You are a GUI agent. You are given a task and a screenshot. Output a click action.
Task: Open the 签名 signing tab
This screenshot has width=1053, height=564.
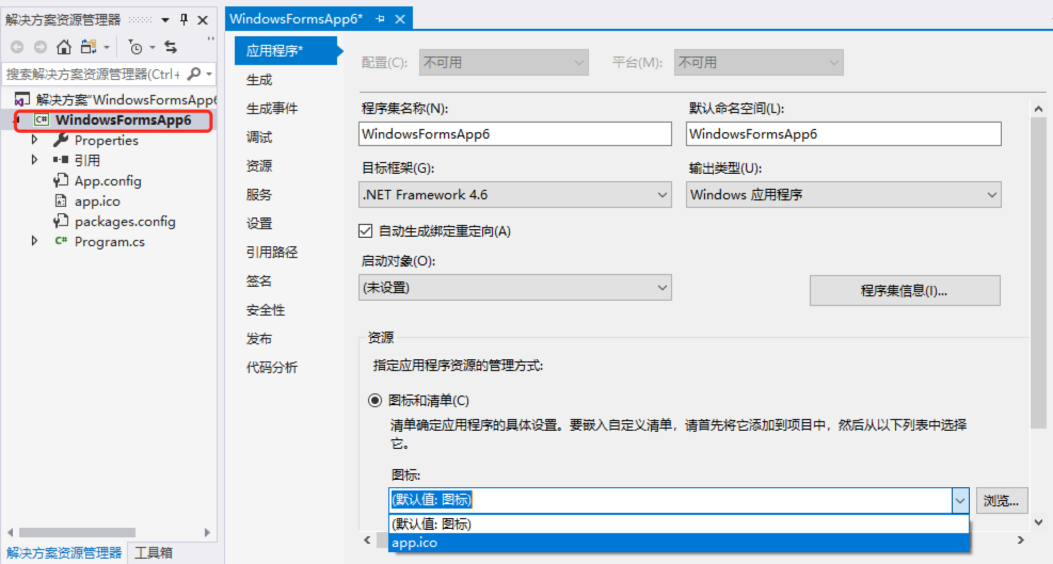[259, 281]
